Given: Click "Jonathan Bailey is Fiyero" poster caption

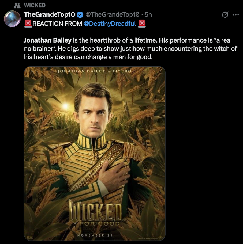Looking at the screenshot, I should tap(95, 71).
